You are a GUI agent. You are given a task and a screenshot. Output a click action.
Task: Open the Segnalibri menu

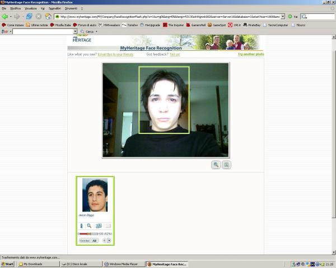click(55, 8)
